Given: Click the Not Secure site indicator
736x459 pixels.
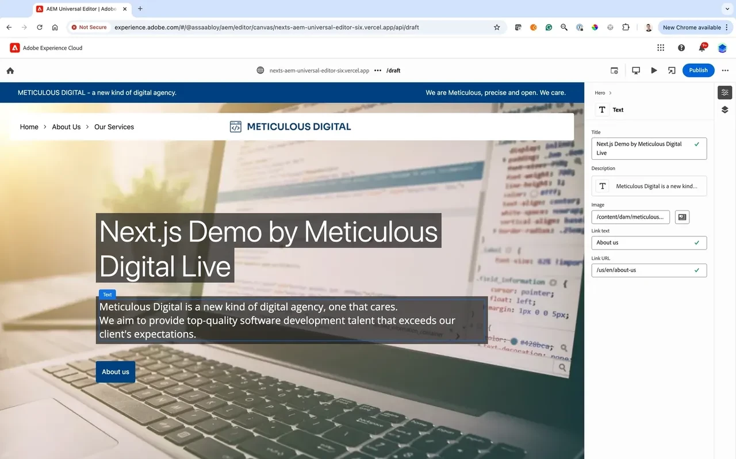Looking at the screenshot, I should 90,27.
